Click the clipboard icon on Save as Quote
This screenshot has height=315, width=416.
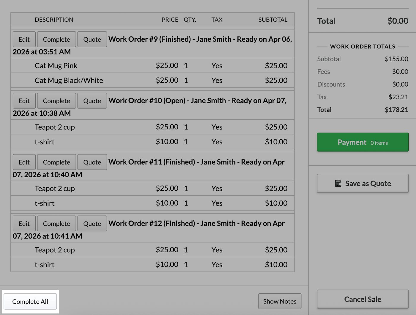pos(338,184)
